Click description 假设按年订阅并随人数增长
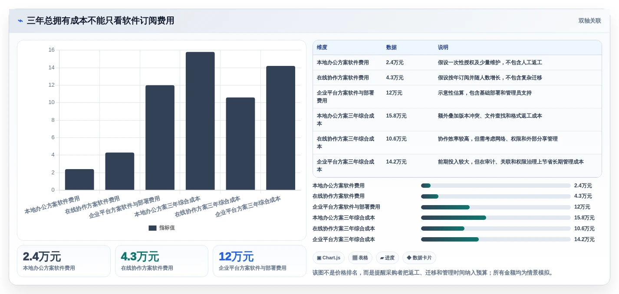This screenshot has width=619, height=294. 490,78
